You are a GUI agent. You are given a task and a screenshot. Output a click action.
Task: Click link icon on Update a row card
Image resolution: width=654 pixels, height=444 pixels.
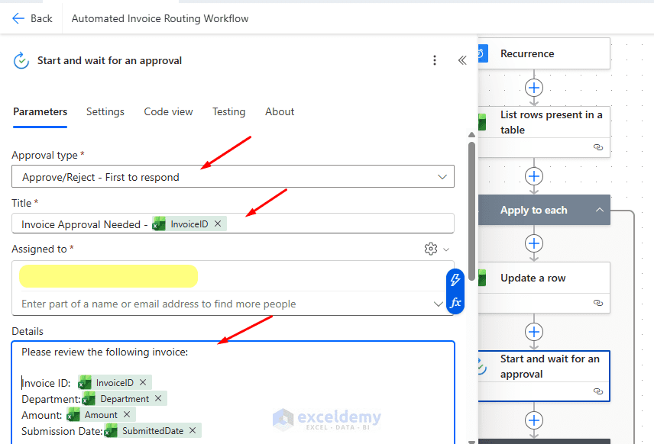point(598,303)
